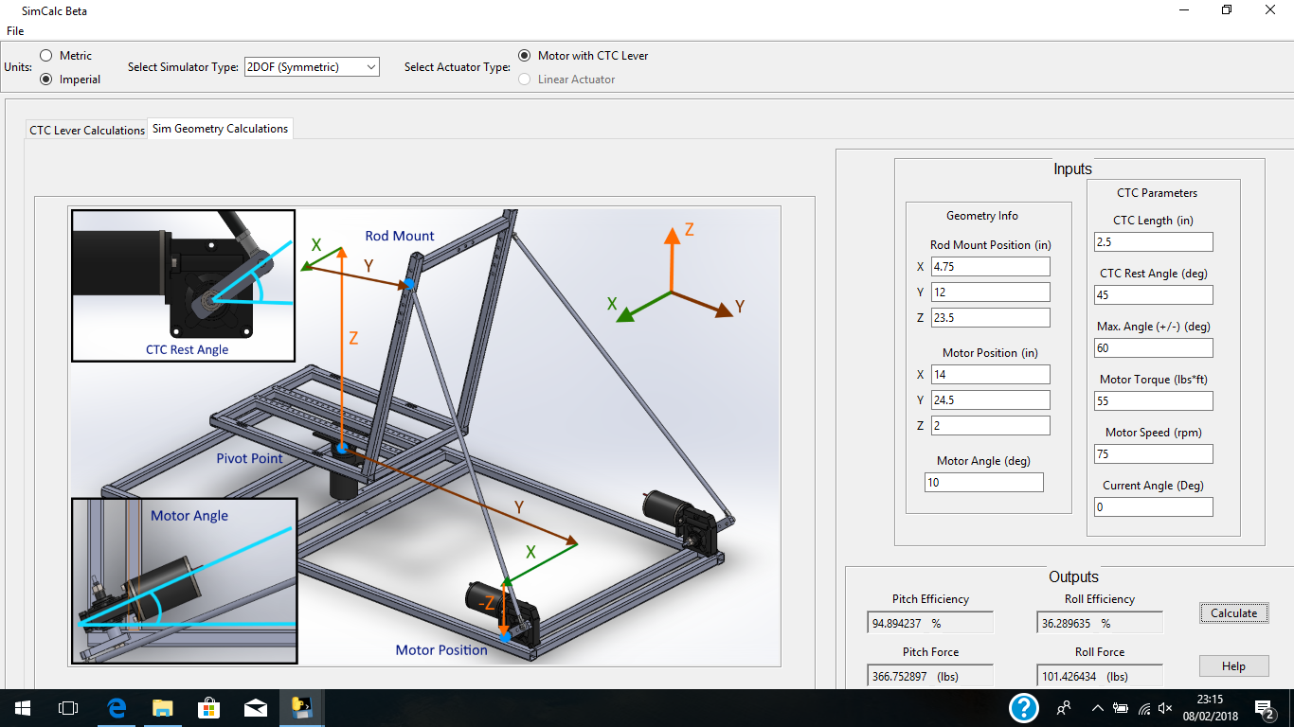
Task: Open the Action Center notifications icon
Action: coord(1264,707)
